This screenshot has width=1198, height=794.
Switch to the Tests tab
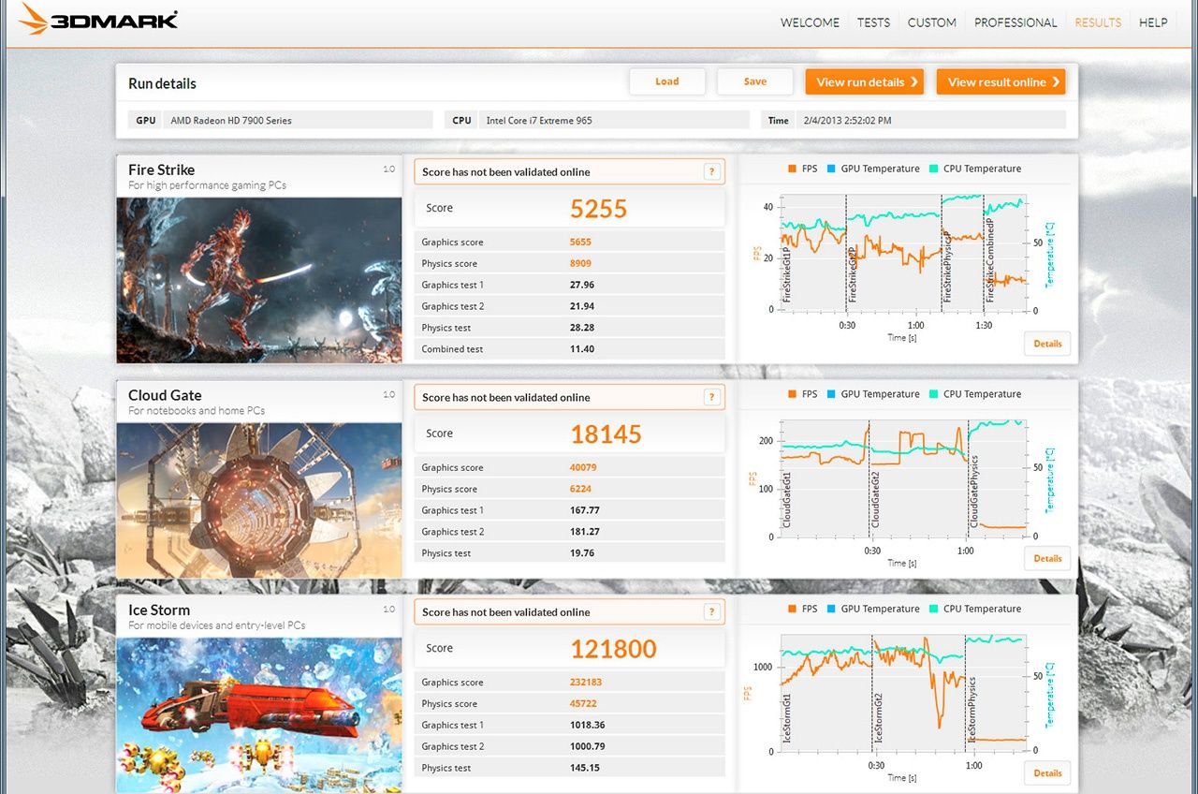[x=873, y=22]
